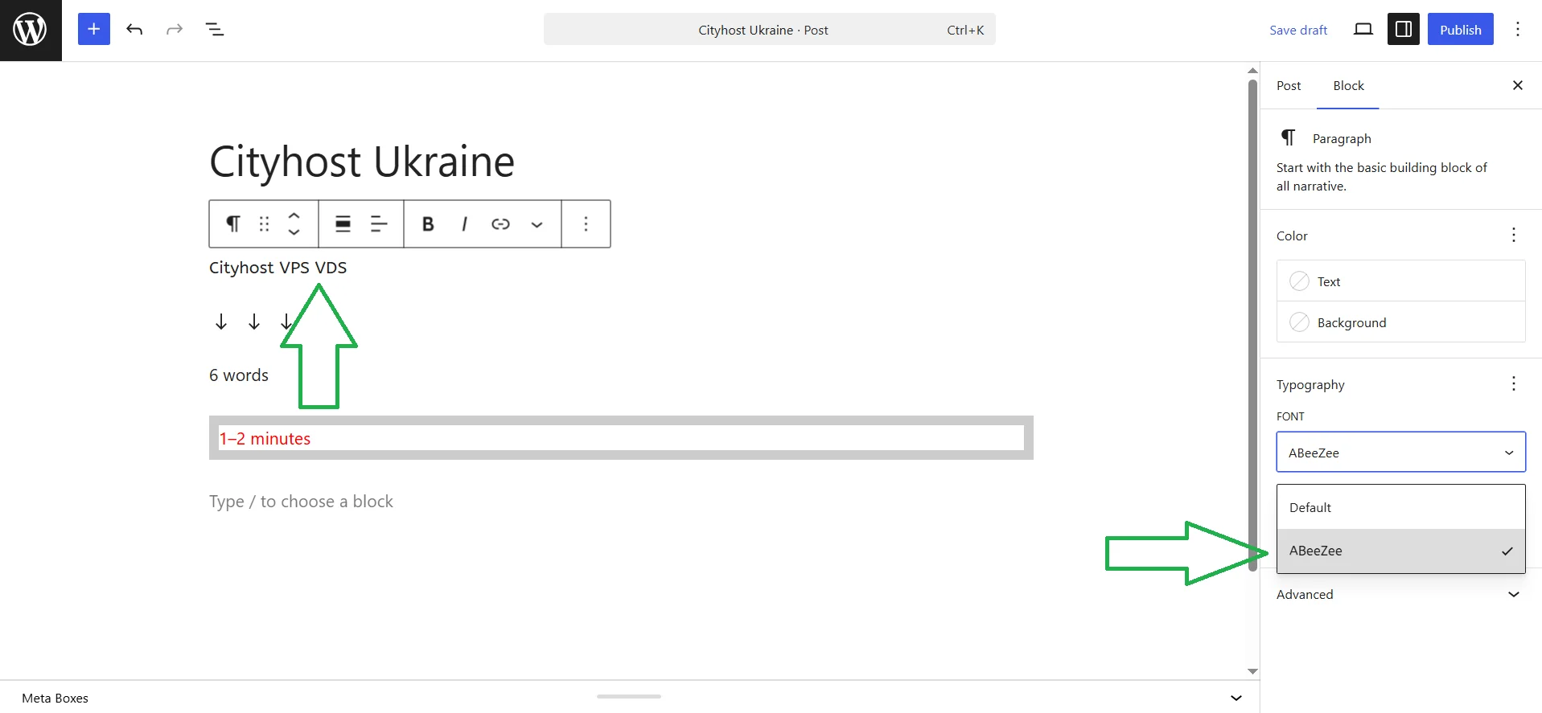The image size is (1542, 713).
Task: Close the settings sidebar
Action: (1518, 85)
